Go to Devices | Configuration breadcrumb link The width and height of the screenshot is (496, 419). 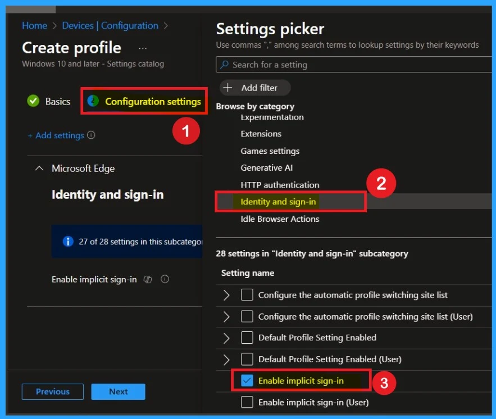coord(110,26)
